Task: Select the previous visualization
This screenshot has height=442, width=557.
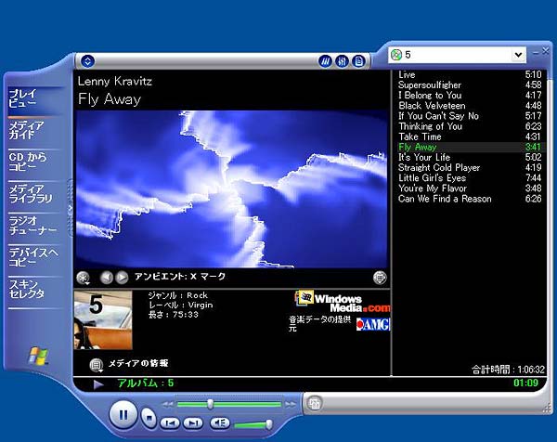Action: click(106, 277)
